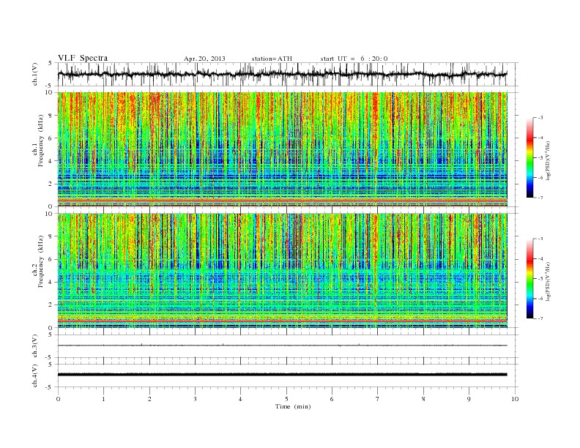Click the ch.3 waveform trace panel
The image size is (580, 448).
click(x=288, y=346)
